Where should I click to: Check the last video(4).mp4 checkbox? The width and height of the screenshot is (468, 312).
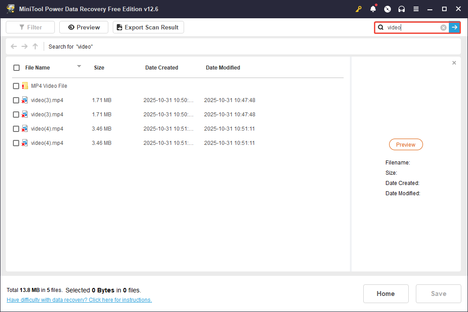pos(16,143)
